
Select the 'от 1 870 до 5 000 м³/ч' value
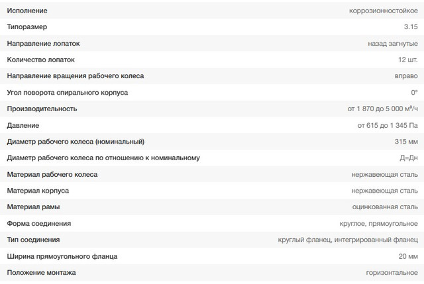click(x=382, y=109)
